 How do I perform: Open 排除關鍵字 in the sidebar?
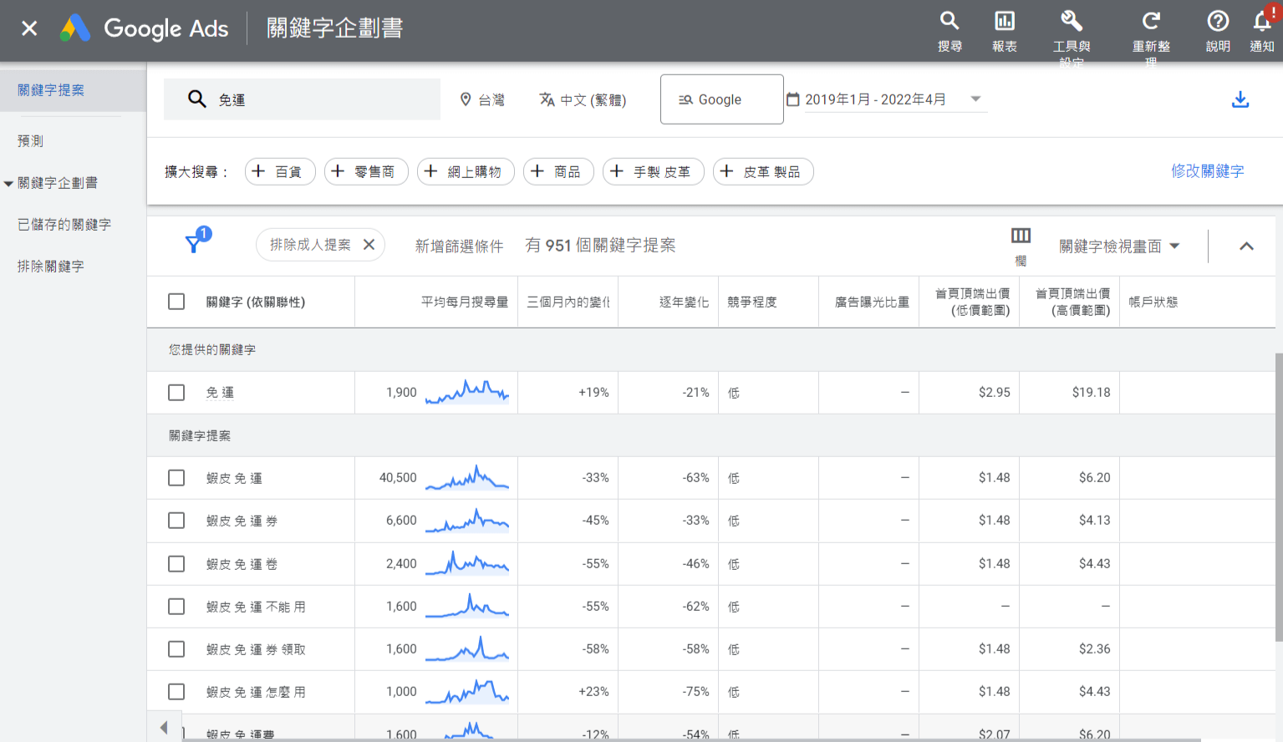(x=51, y=267)
